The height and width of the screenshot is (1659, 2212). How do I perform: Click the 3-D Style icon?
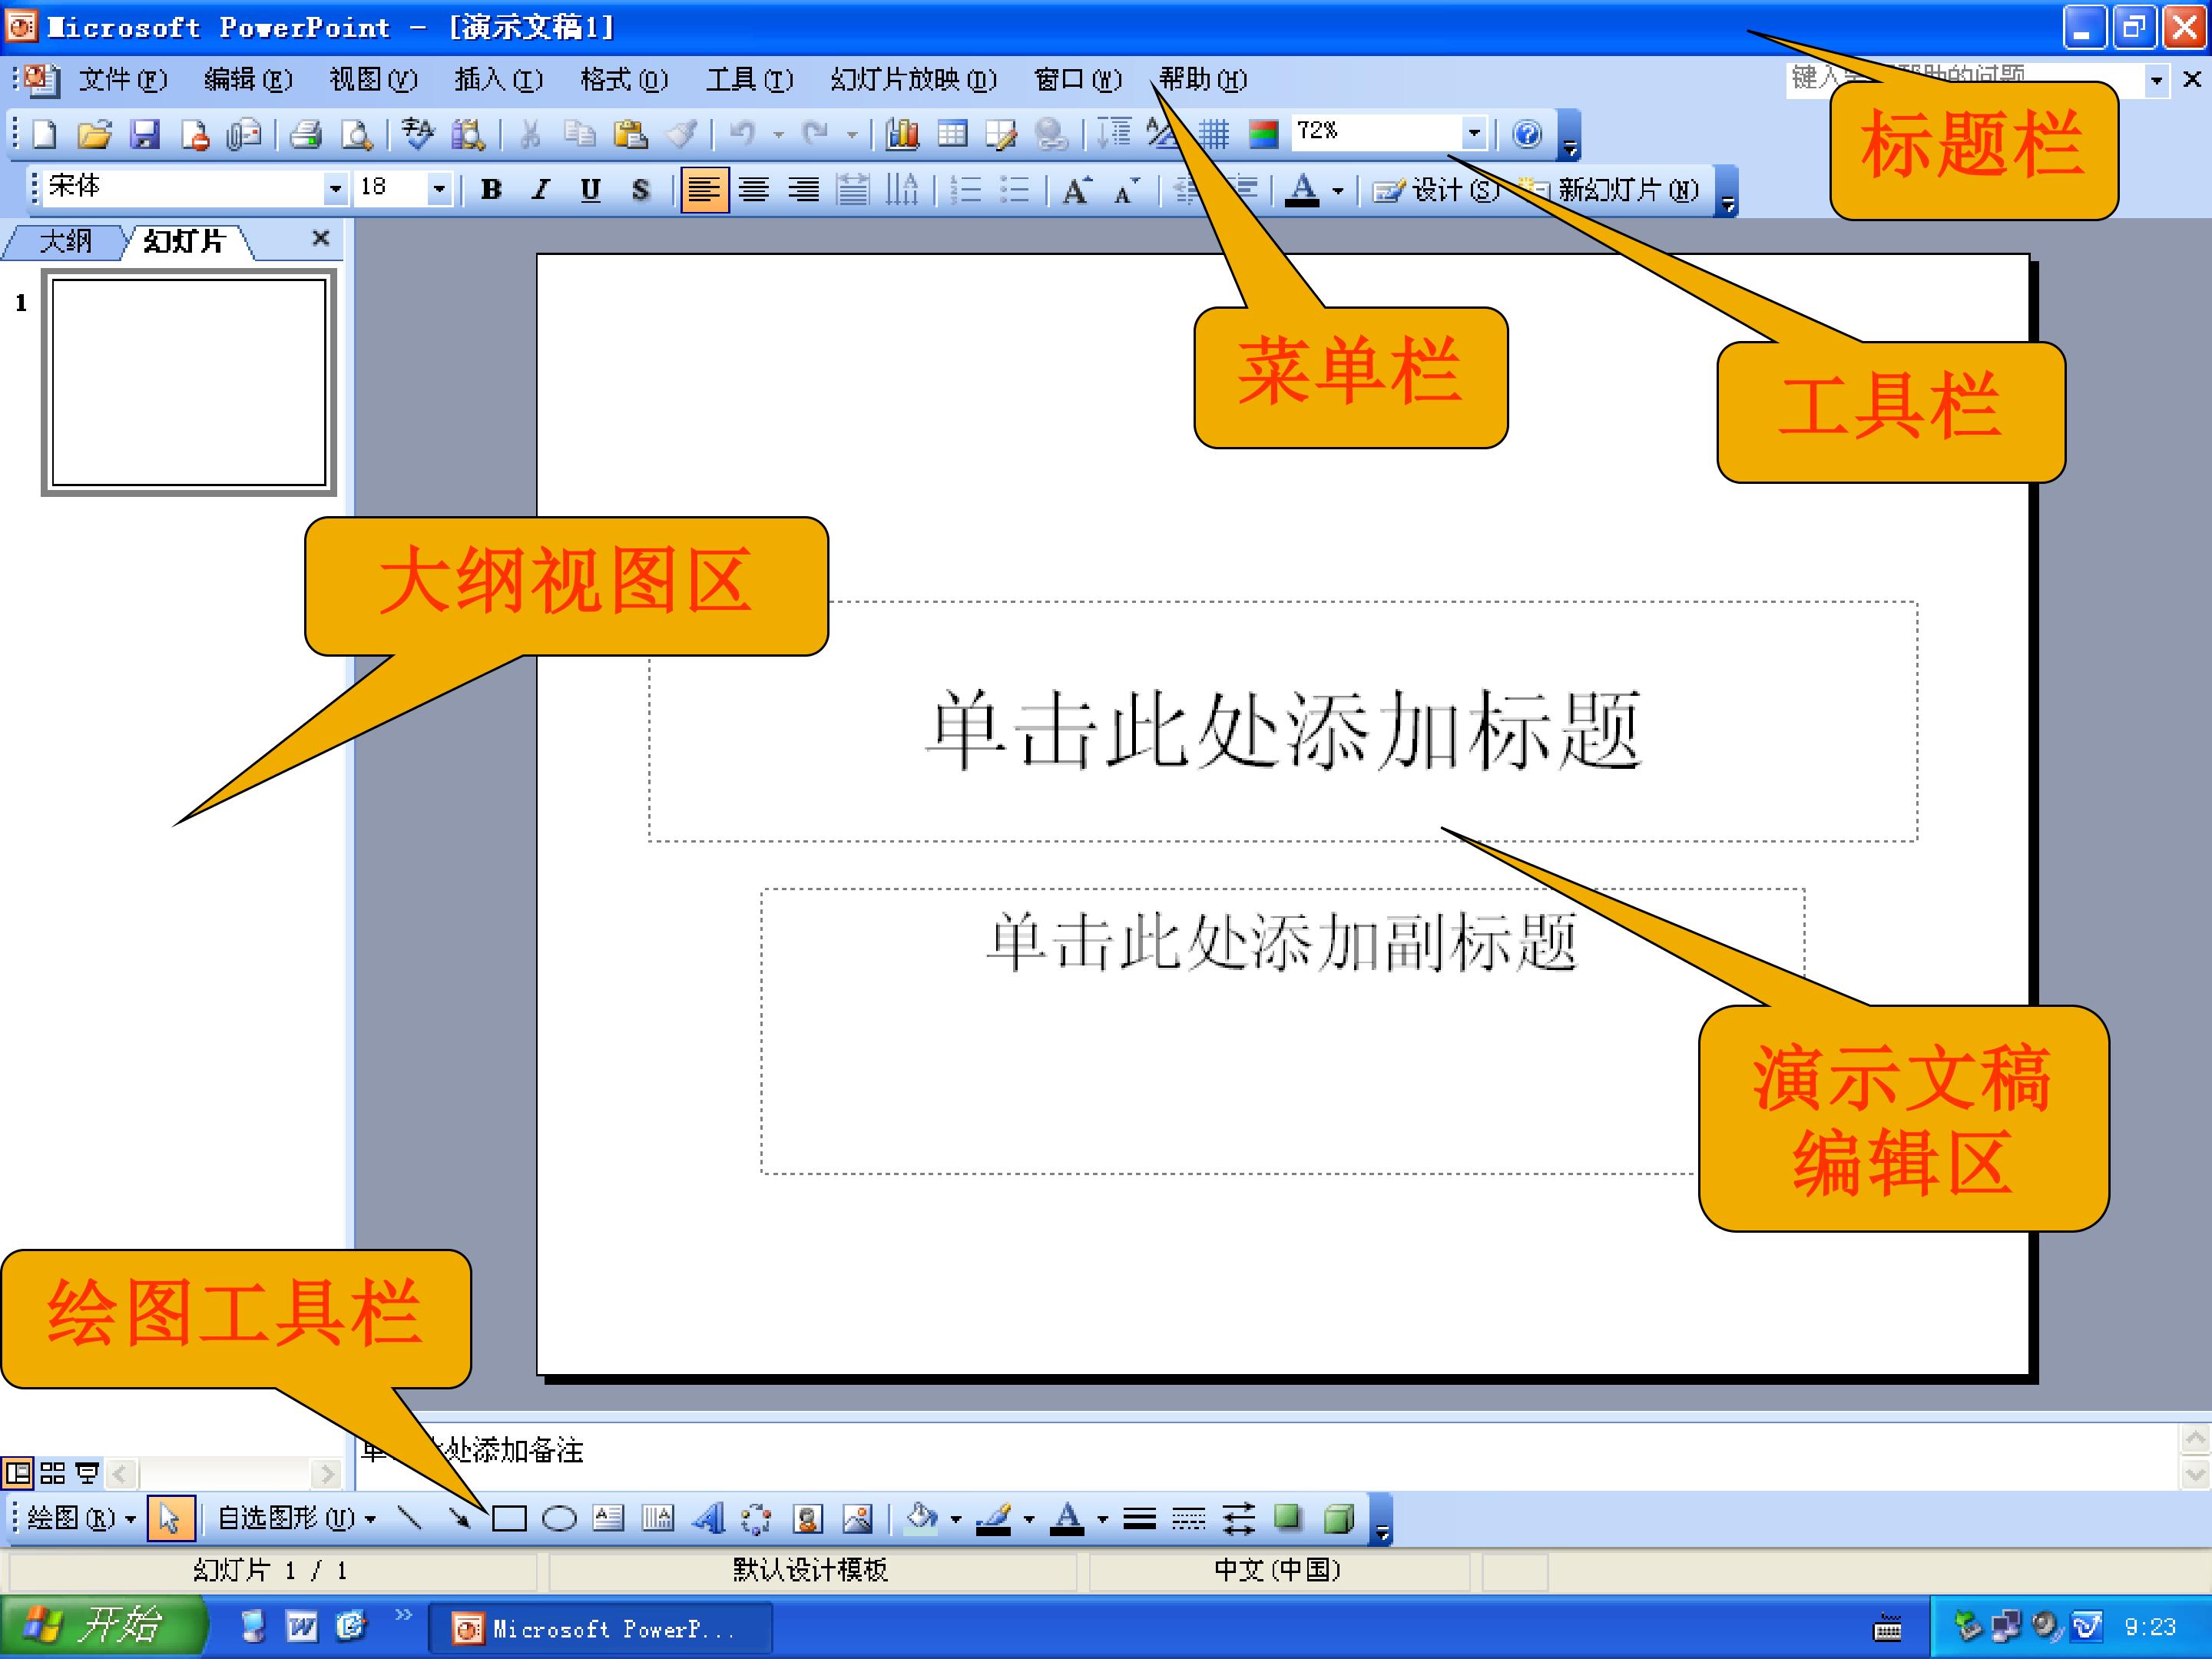1338,1519
